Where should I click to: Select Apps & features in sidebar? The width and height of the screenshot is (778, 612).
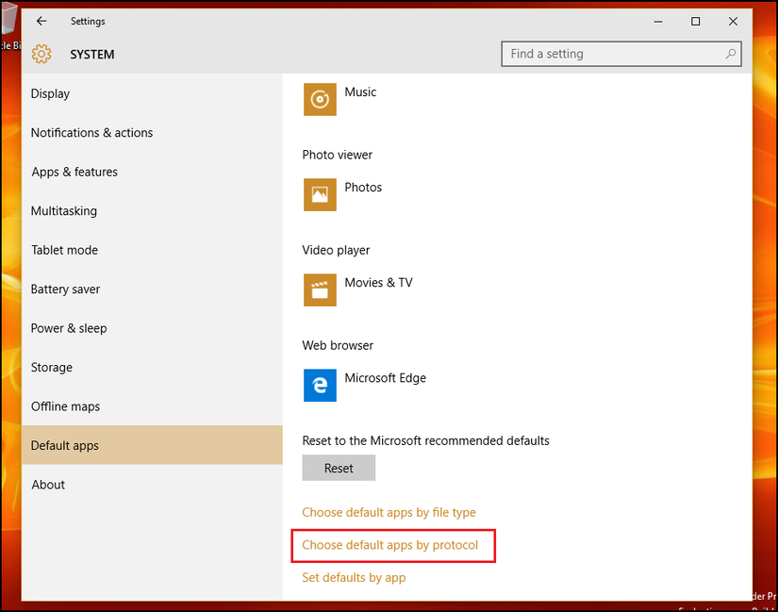[x=74, y=172]
